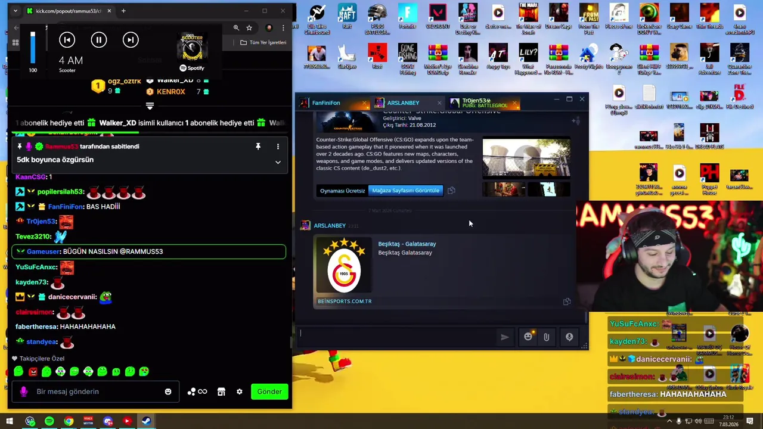Close the kick.com popout tab
Viewport: 763px width, 429px height.
point(109,11)
